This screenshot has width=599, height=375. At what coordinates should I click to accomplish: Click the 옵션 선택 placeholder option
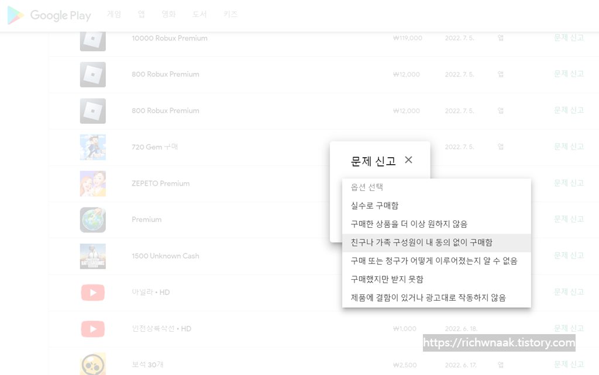[x=436, y=187]
